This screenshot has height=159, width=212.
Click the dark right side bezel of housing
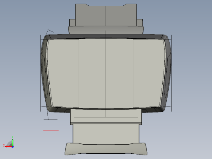click(x=168, y=73)
